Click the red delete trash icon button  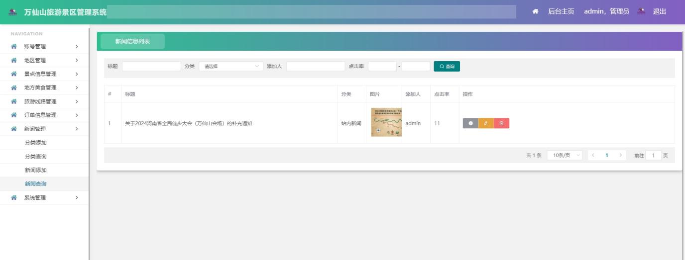pos(501,123)
